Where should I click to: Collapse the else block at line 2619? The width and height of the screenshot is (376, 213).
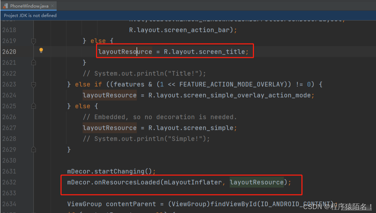tap(33, 41)
